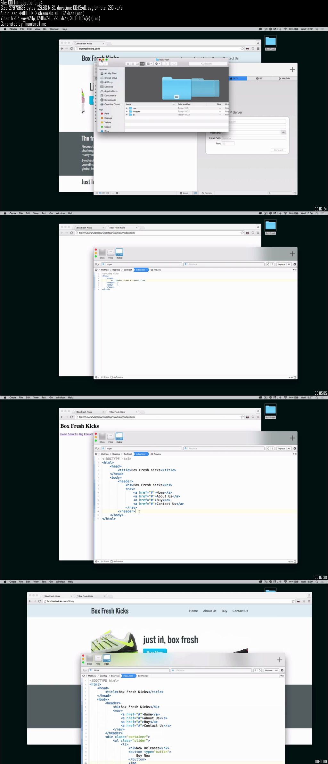The height and width of the screenshot is (764, 328).
Task: Click Replace button in second frame's Coda
Action: (x=281, y=264)
